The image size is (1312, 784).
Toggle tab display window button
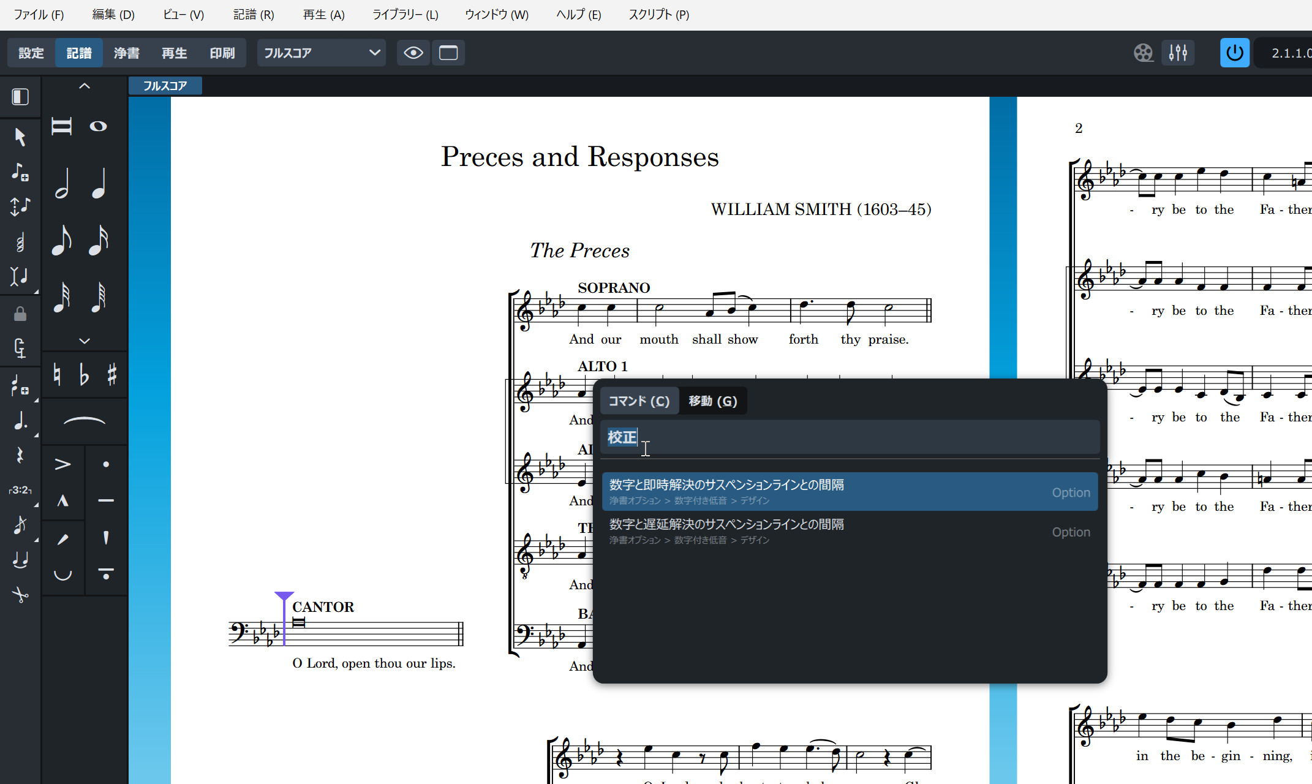click(x=448, y=53)
